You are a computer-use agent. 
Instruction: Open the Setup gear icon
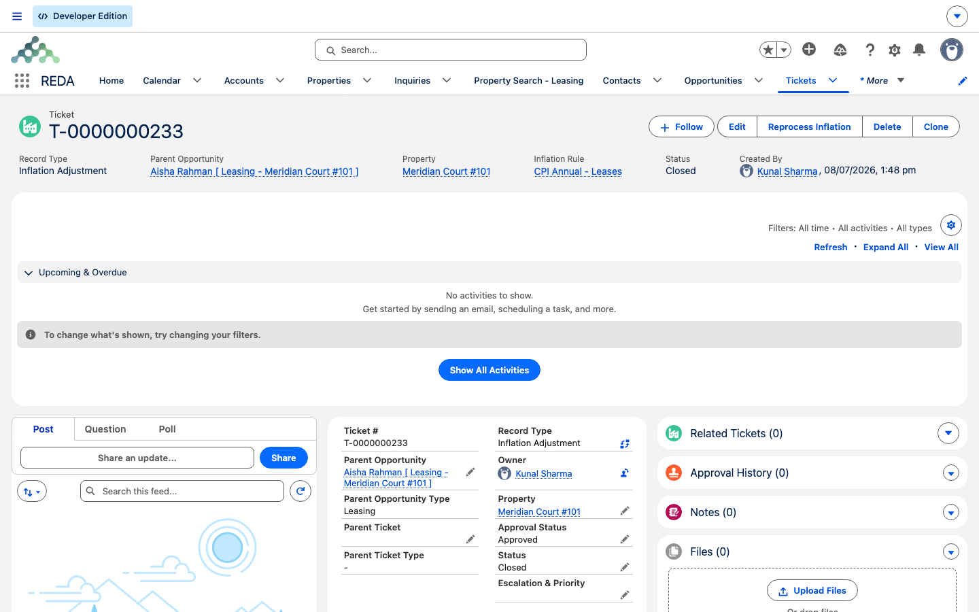[x=895, y=50]
